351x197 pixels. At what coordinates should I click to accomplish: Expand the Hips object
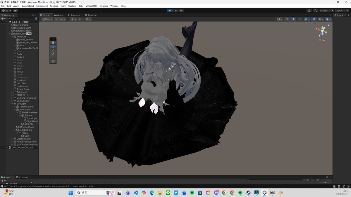click(15, 45)
